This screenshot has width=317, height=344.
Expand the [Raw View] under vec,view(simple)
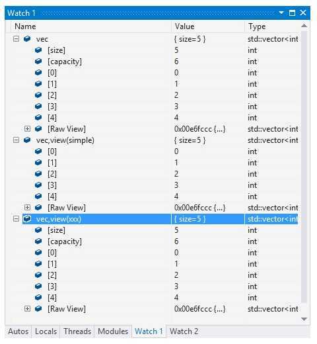click(27, 207)
